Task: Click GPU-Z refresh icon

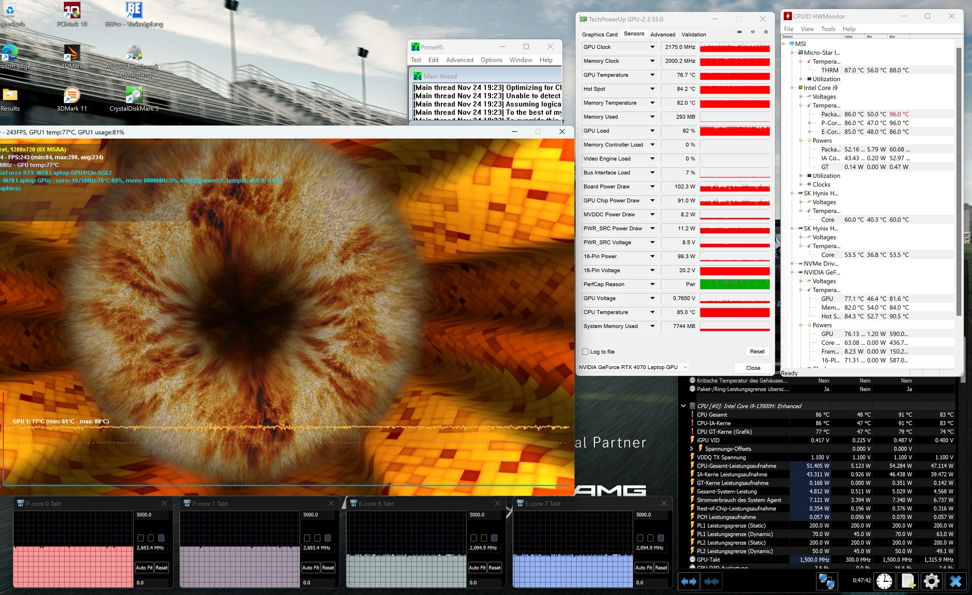Action: tap(753, 32)
